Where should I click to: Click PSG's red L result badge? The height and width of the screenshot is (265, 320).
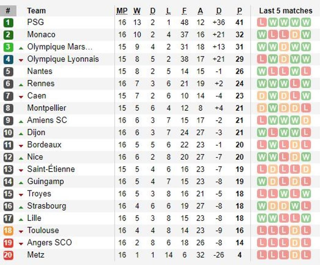262,23
